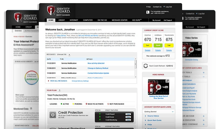
Task: Open the ON THE GO tab
Action: point(102,20)
